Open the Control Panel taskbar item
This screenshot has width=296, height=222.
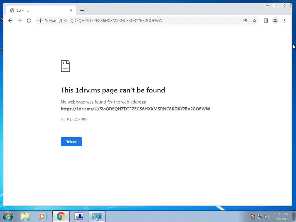coord(97,216)
